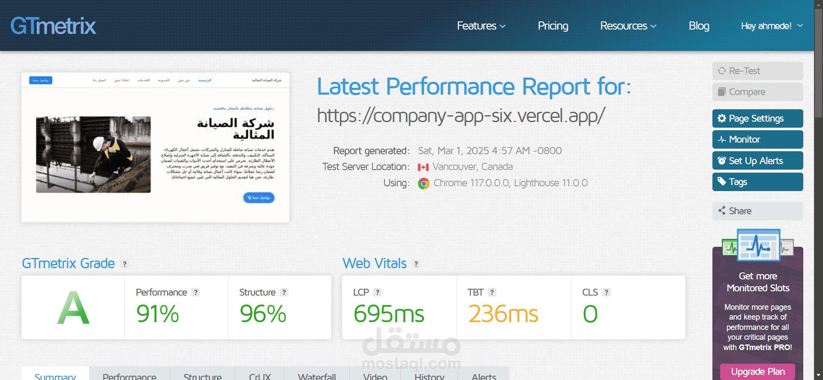The height and width of the screenshot is (380, 823).
Task: Click the Set Up Alerts alarm icon
Action: click(722, 161)
